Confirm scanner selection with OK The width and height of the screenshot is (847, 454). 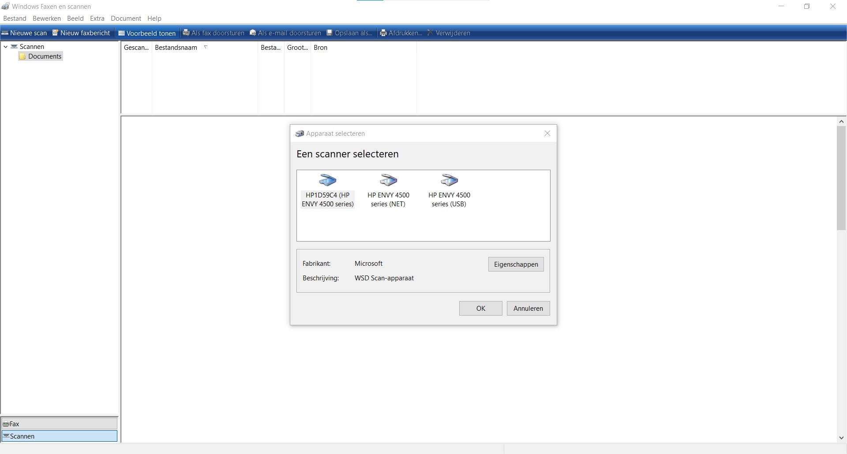pos(480,308)
